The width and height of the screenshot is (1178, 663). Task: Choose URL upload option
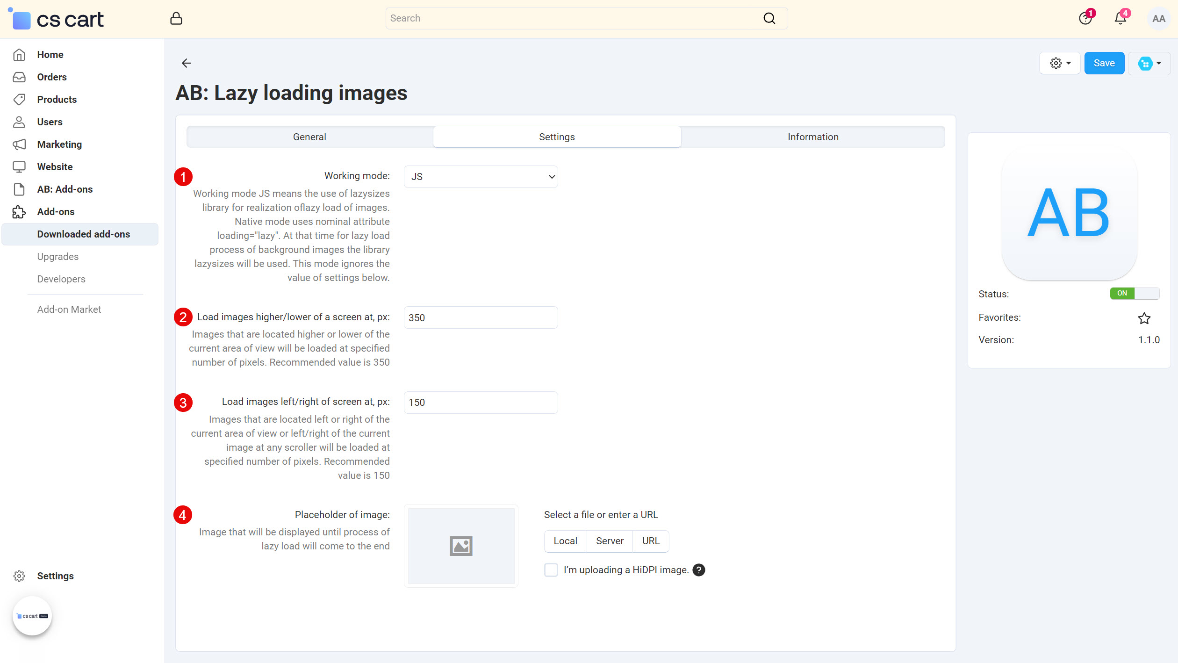coord(651,541)
